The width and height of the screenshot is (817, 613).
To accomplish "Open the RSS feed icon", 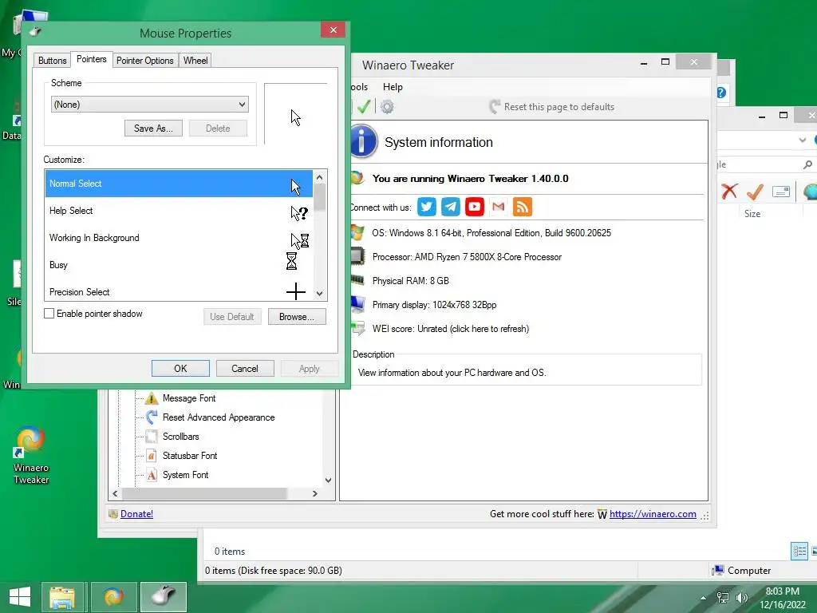I will (522, 207).
